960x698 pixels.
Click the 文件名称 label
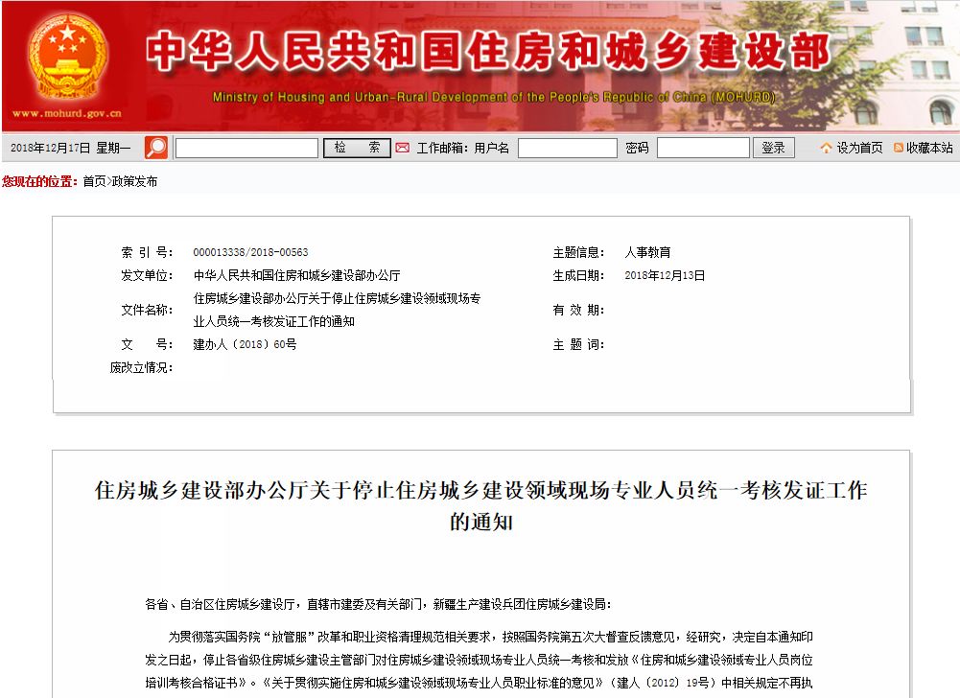click(147, 310)
